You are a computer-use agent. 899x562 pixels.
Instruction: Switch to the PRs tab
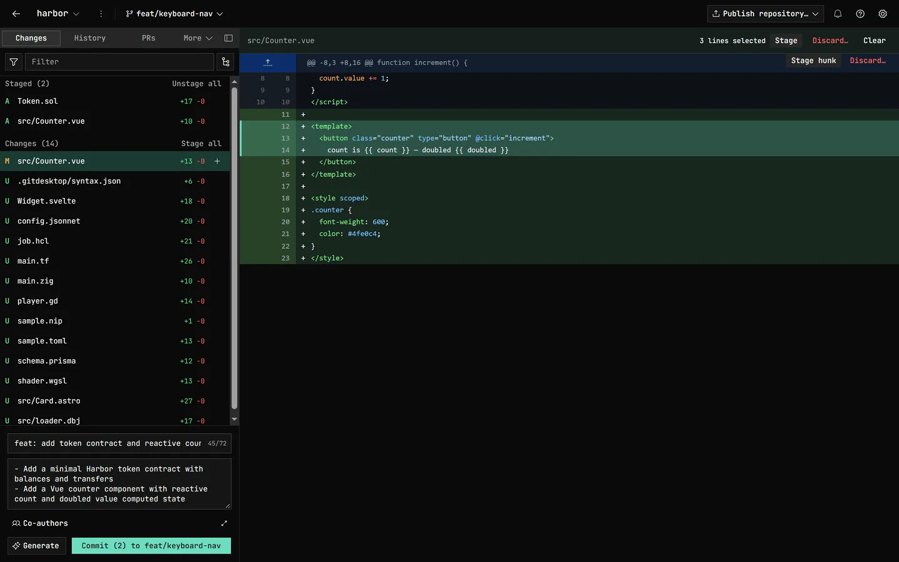pos(149,38)
